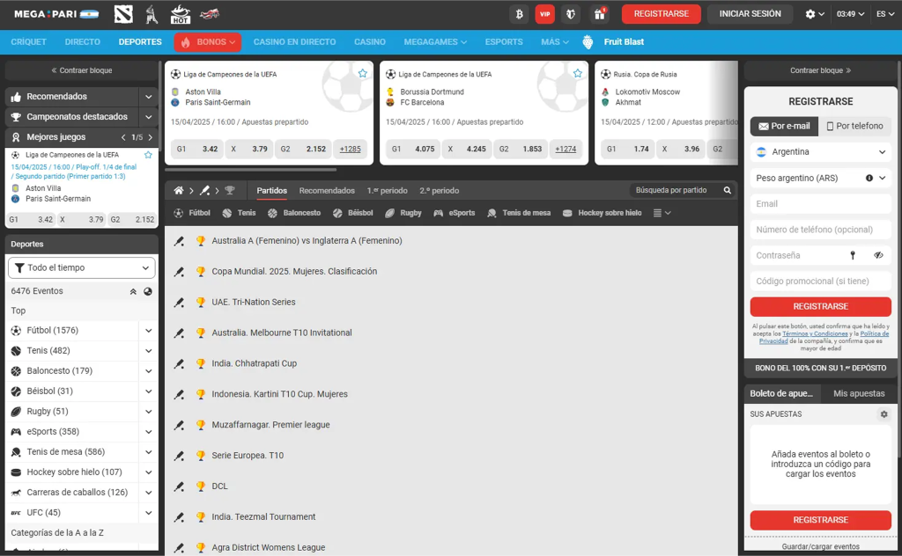
Task: Select Baloncesto in the sports filter bar
Action: point(294,213)
